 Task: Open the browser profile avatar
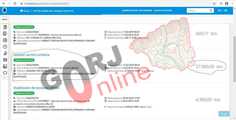point(227,4)
